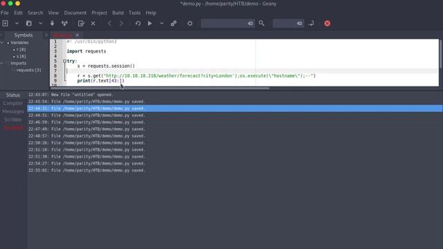Viewport: 443px width, 249px height.
Task: Open the Project menu
Action: coord(99,12)
